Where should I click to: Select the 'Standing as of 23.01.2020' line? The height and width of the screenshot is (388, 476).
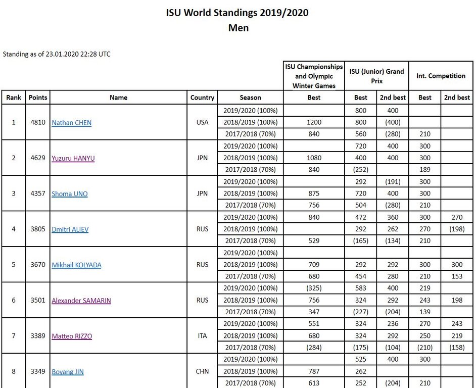[57, 54]
